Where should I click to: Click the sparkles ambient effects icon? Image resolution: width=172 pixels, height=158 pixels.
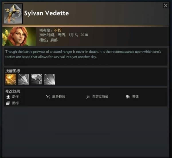[x=48, y=97]
